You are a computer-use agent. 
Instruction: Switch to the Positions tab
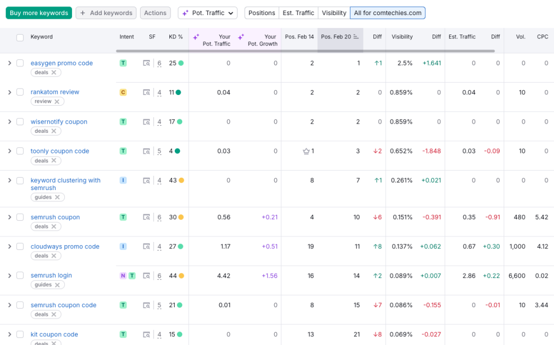[x=262, y=12]
